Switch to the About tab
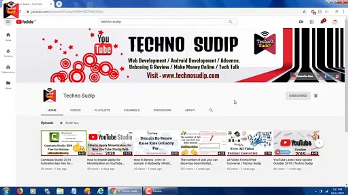The width and height of the screenshot is (348, 195). pyautogui.click(x=190, y=110)
